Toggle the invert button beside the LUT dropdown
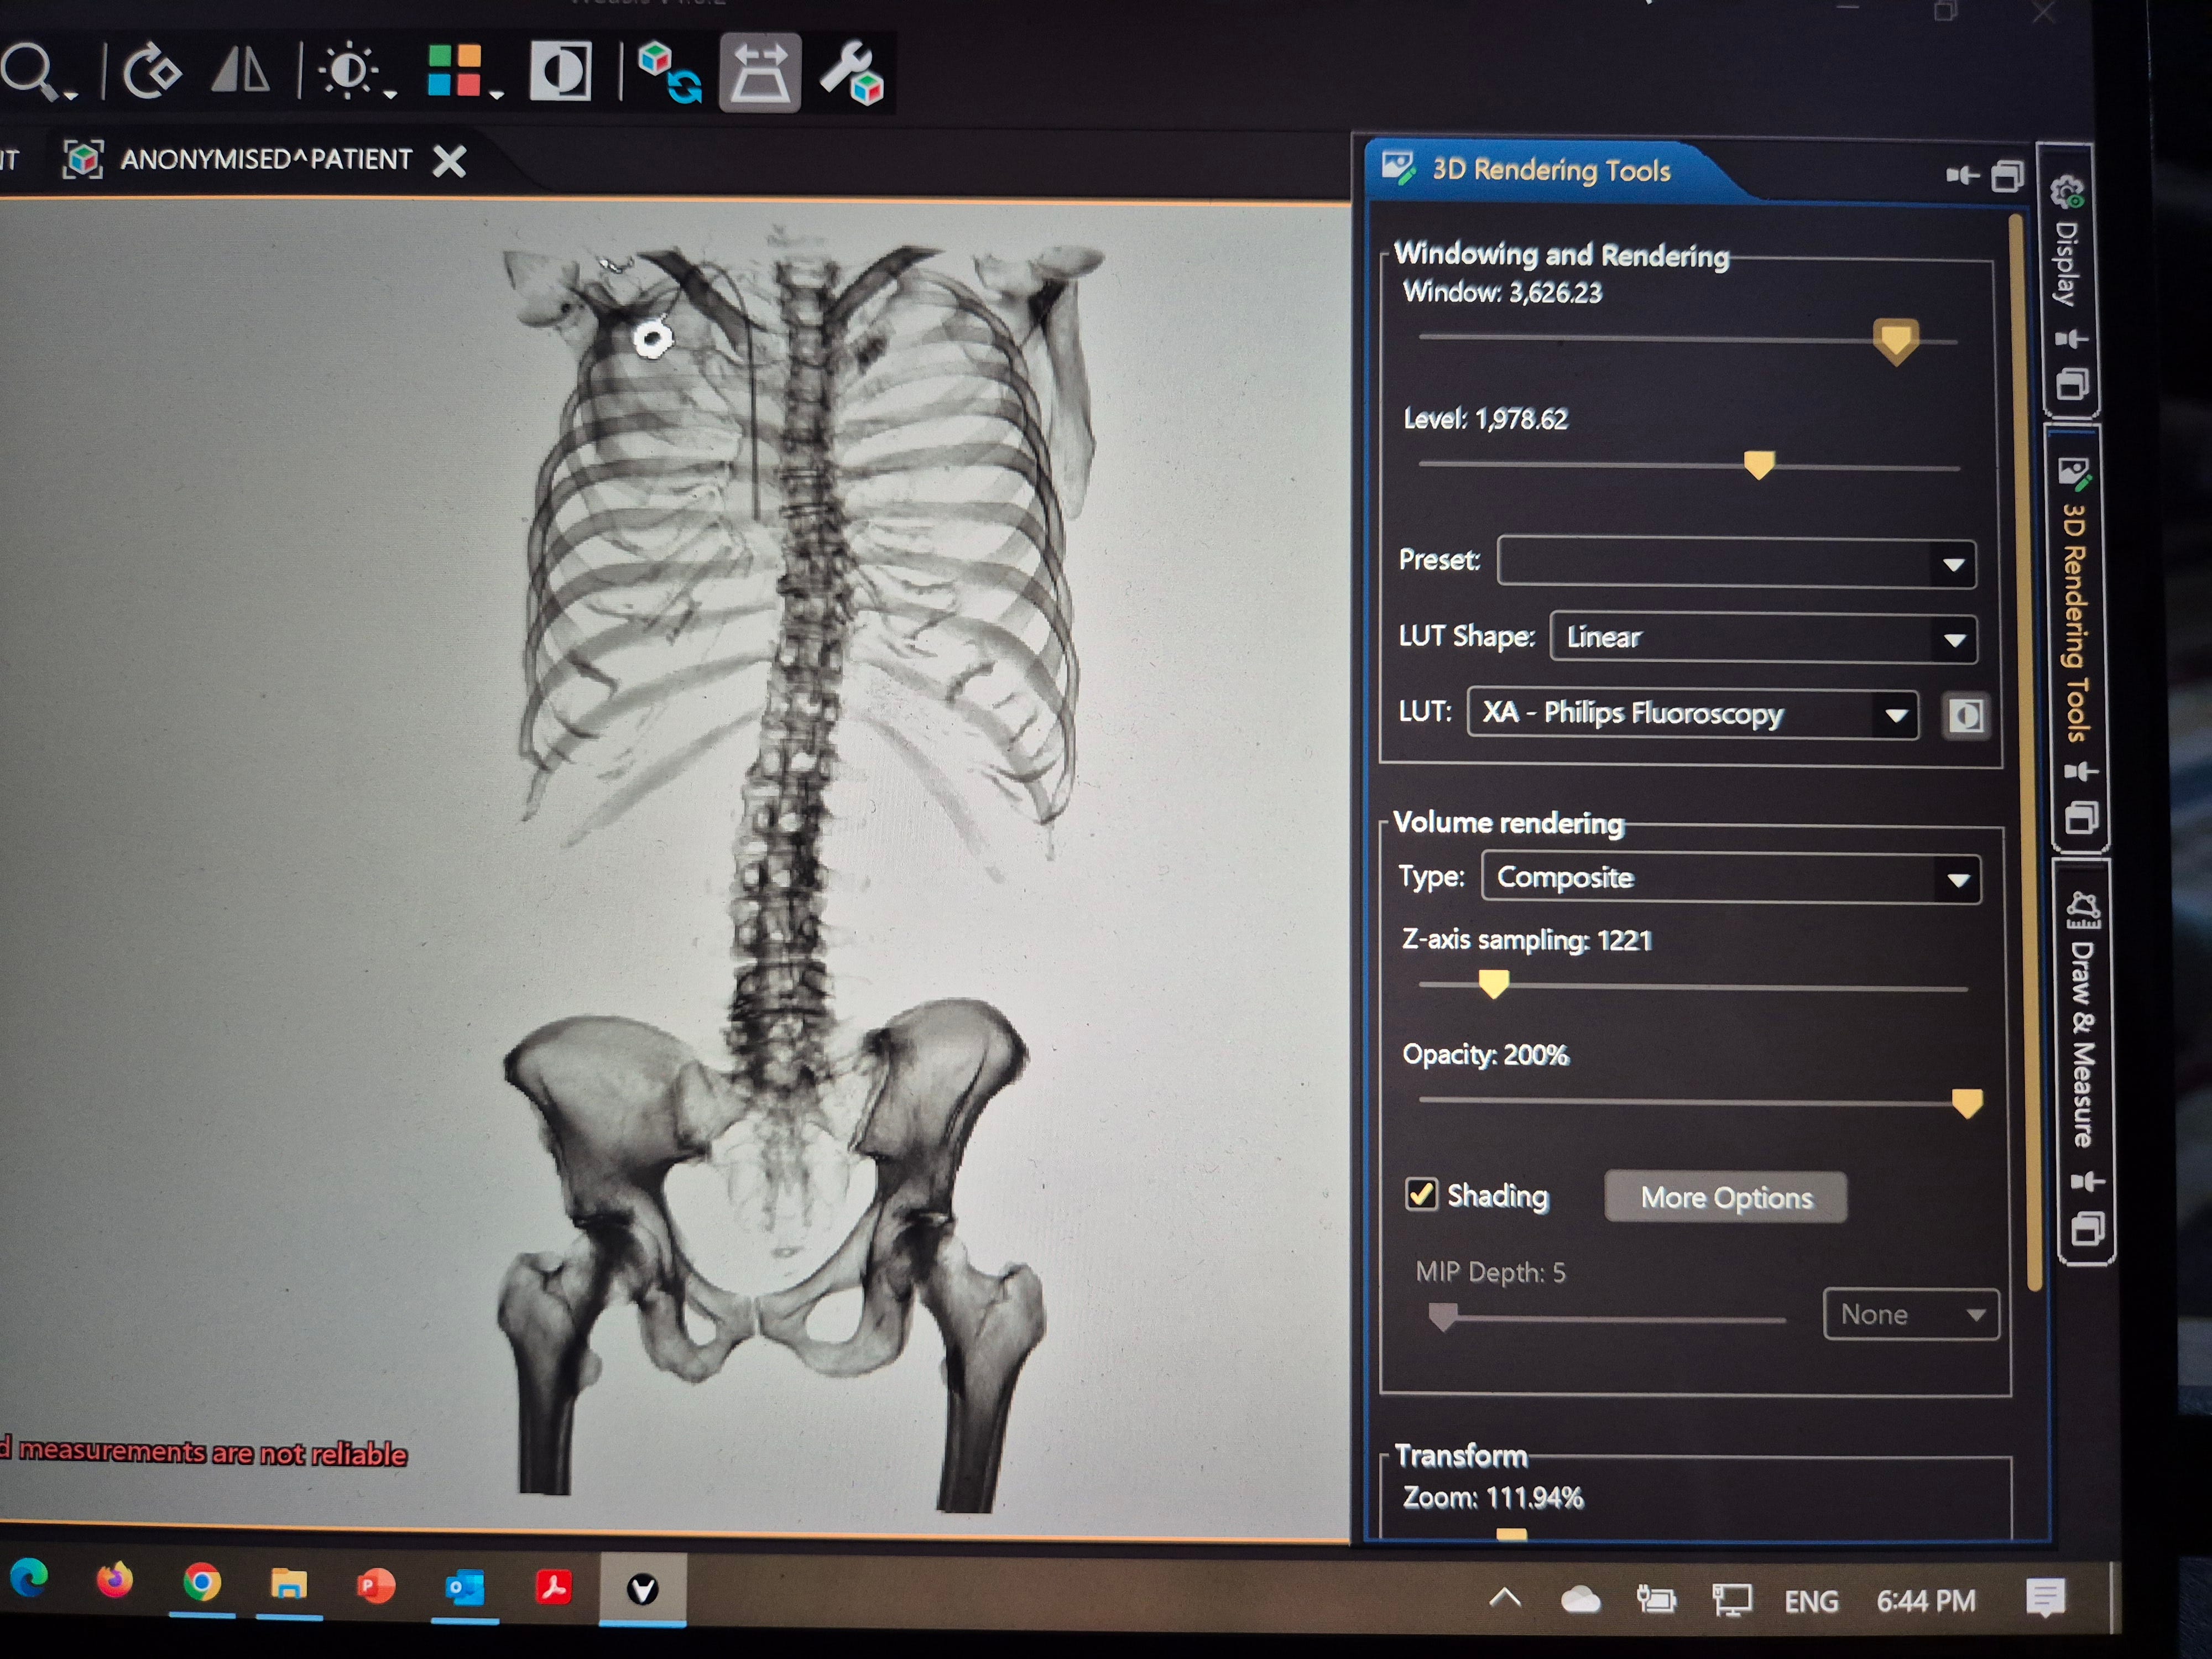 click(1965, 716)
